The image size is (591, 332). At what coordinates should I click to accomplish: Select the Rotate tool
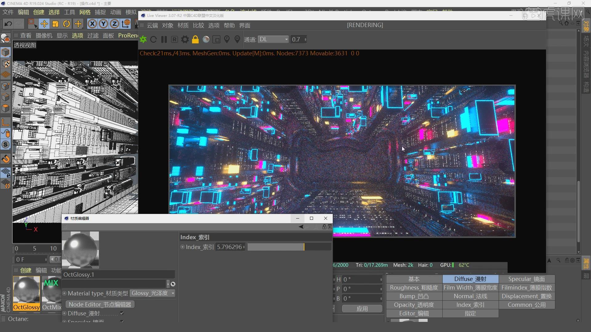[66, 24]
